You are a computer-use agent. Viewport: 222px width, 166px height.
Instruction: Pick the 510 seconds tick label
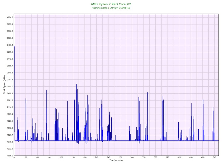coord(214,157)
